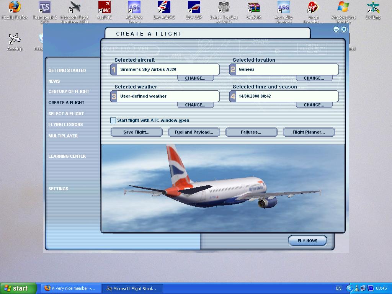Open the Flight Planner
Image resolution: width=392 pixels, height=294 pixels.
[309, 132]
